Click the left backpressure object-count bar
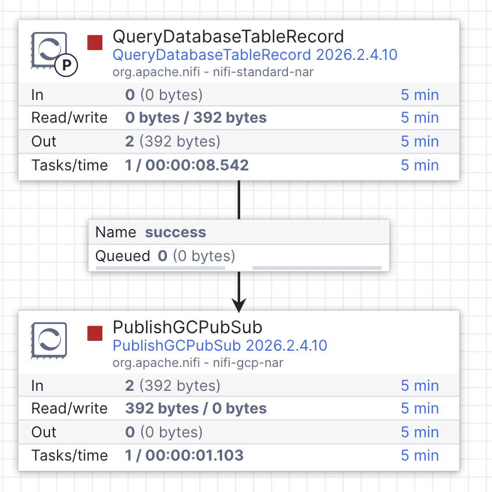This screenshot has width=492, height=492. 160,268
